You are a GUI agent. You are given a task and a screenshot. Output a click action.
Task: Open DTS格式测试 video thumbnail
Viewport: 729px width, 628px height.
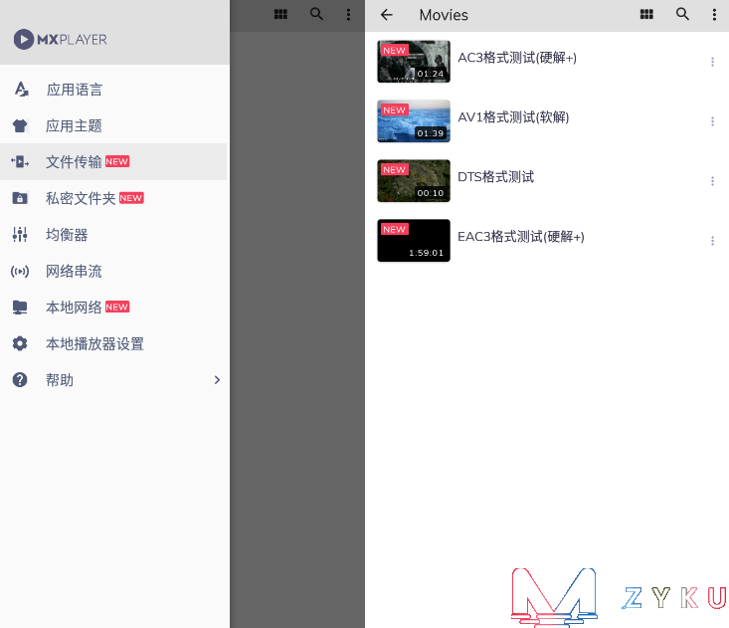pyautogui.click(x=414, y=180)
